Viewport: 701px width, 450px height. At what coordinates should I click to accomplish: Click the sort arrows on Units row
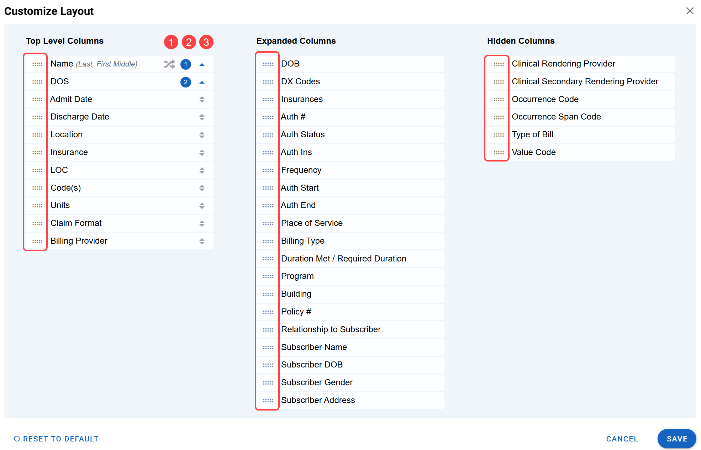coord(202,206)
